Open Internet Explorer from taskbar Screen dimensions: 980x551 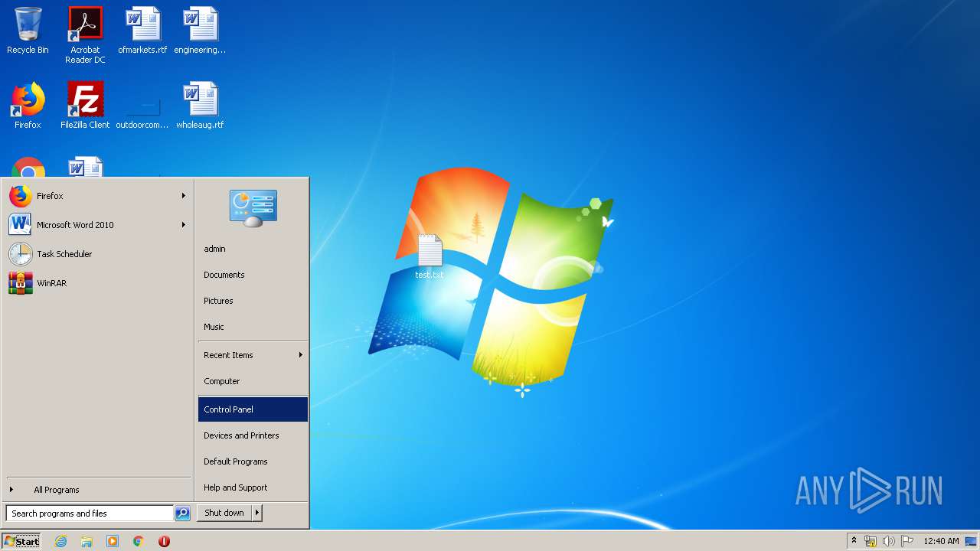pyautogui.click(x=61, y=541)
